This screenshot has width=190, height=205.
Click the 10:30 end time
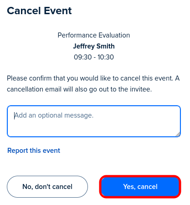tap(106, 57)
